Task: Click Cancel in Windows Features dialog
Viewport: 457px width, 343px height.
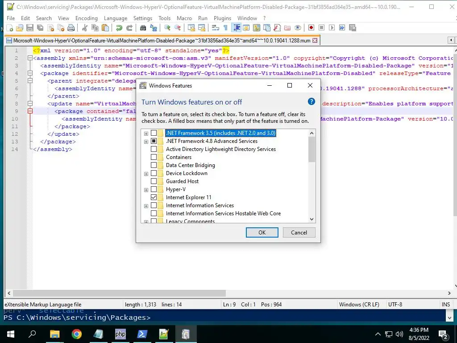Action: coord(299,232)
